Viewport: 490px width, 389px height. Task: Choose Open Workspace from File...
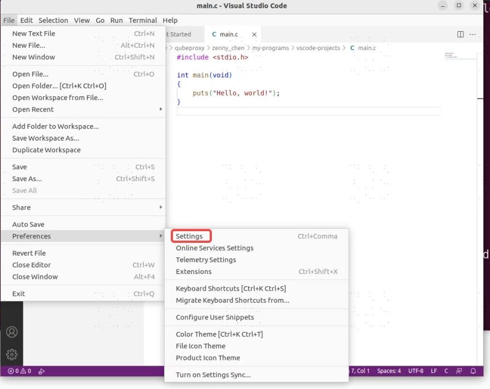(x=83, y=98)
